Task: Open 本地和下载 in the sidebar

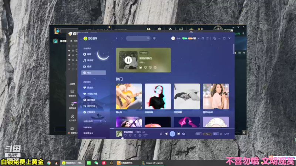Action: [x=90, y=94]
